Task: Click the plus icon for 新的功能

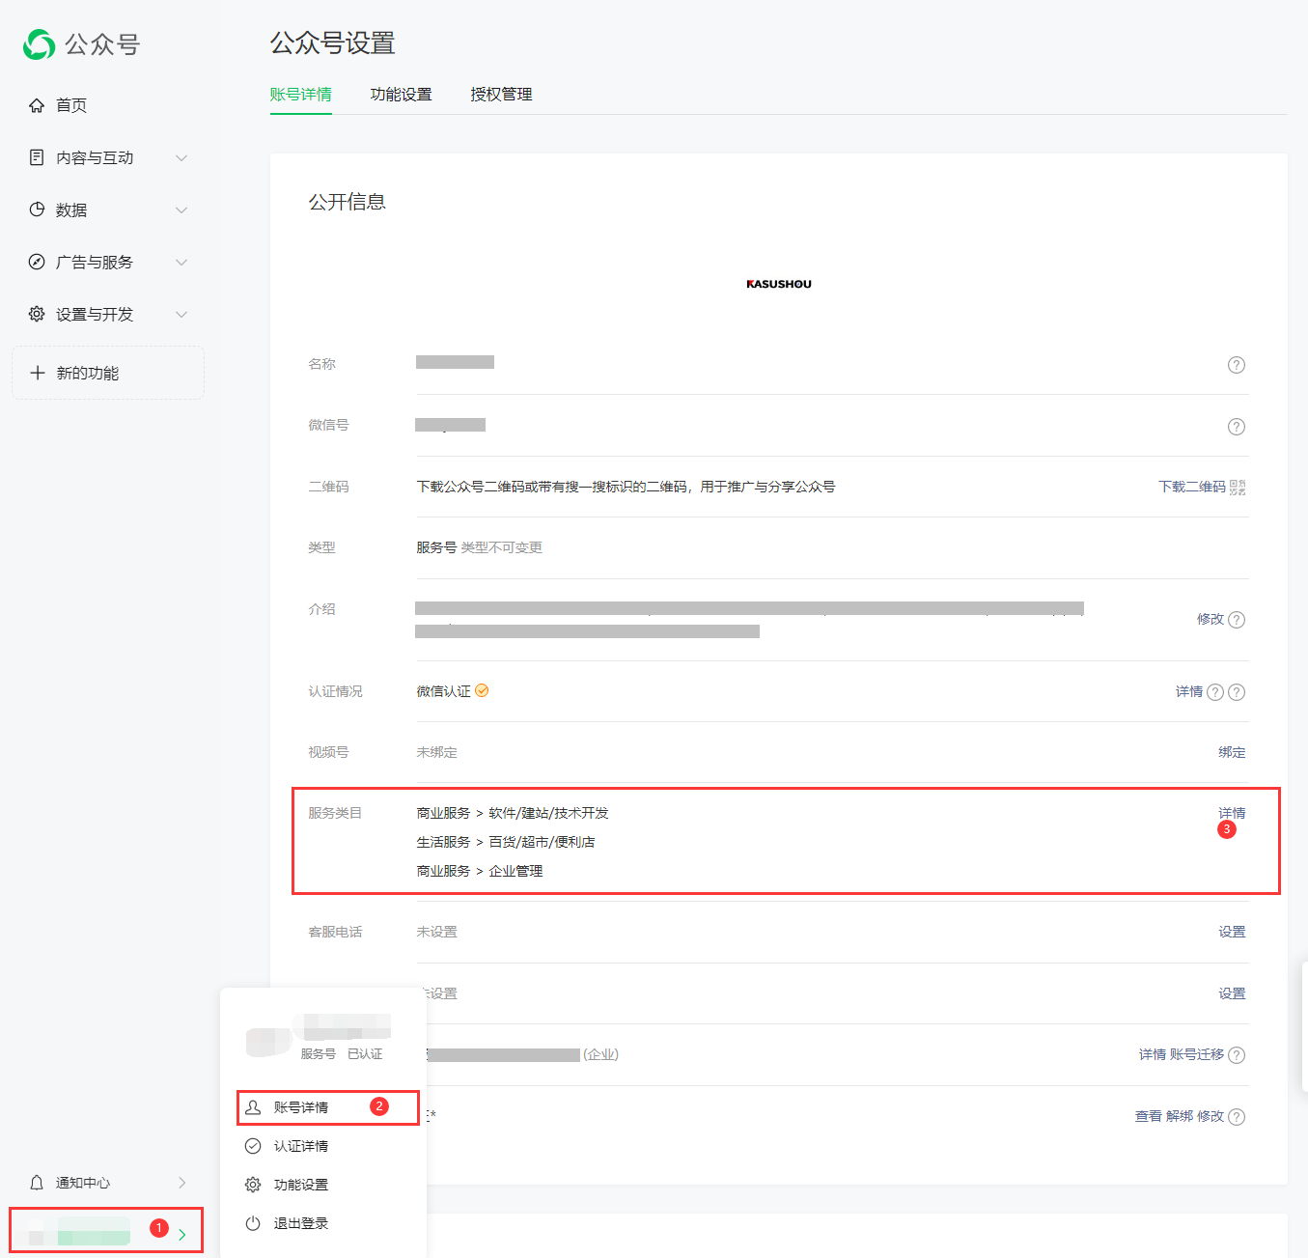Action: (38, 373)
